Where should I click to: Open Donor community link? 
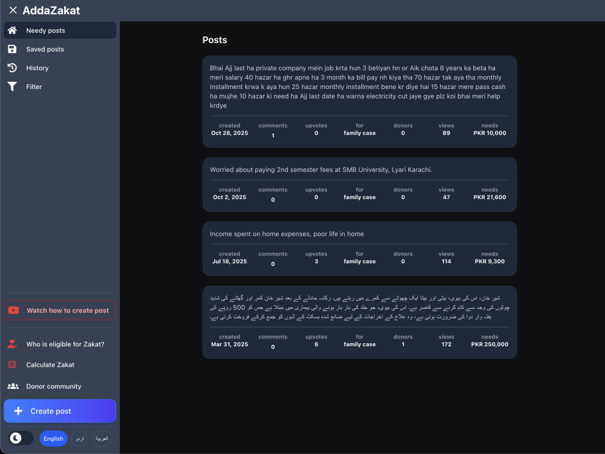60,386
